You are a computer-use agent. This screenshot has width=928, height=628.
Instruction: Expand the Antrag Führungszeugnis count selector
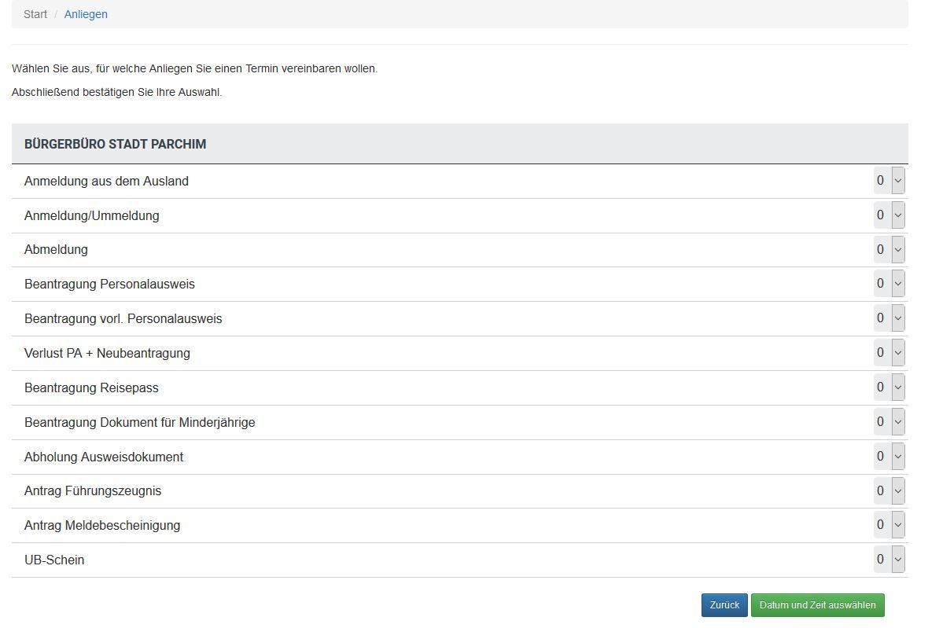(889, 491)
